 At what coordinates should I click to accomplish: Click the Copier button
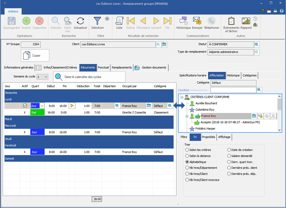coord(35,55)
